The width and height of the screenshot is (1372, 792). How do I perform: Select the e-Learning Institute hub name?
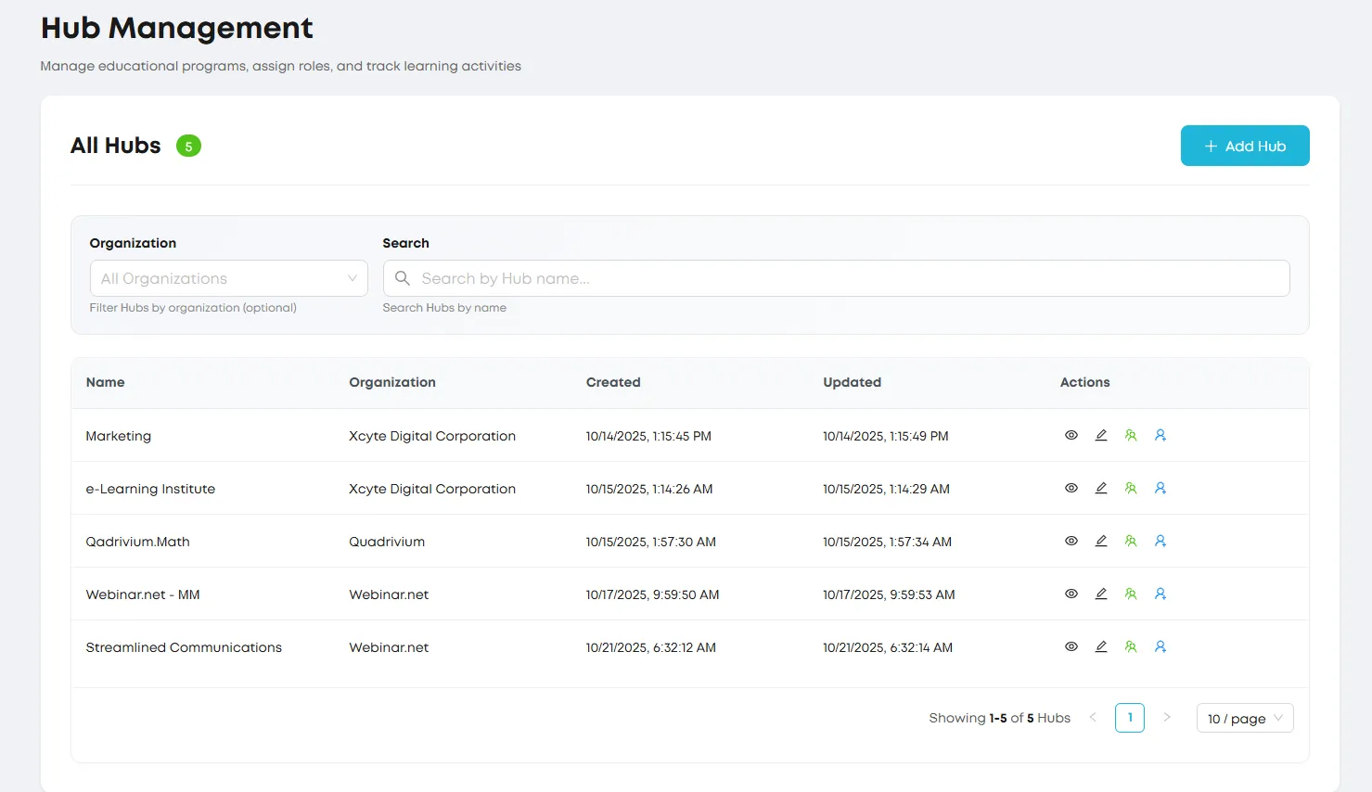(150, 489)
